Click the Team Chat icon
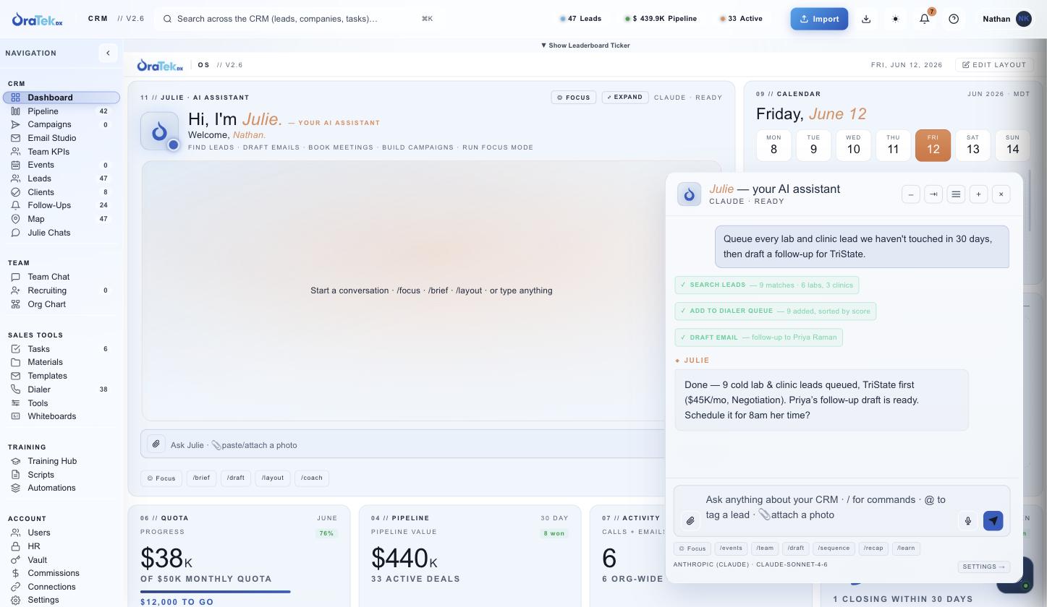This screenshot has width=1047, height=607. coord(15,277)
